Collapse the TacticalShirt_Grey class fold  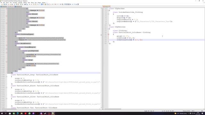(x=6, y=77)
